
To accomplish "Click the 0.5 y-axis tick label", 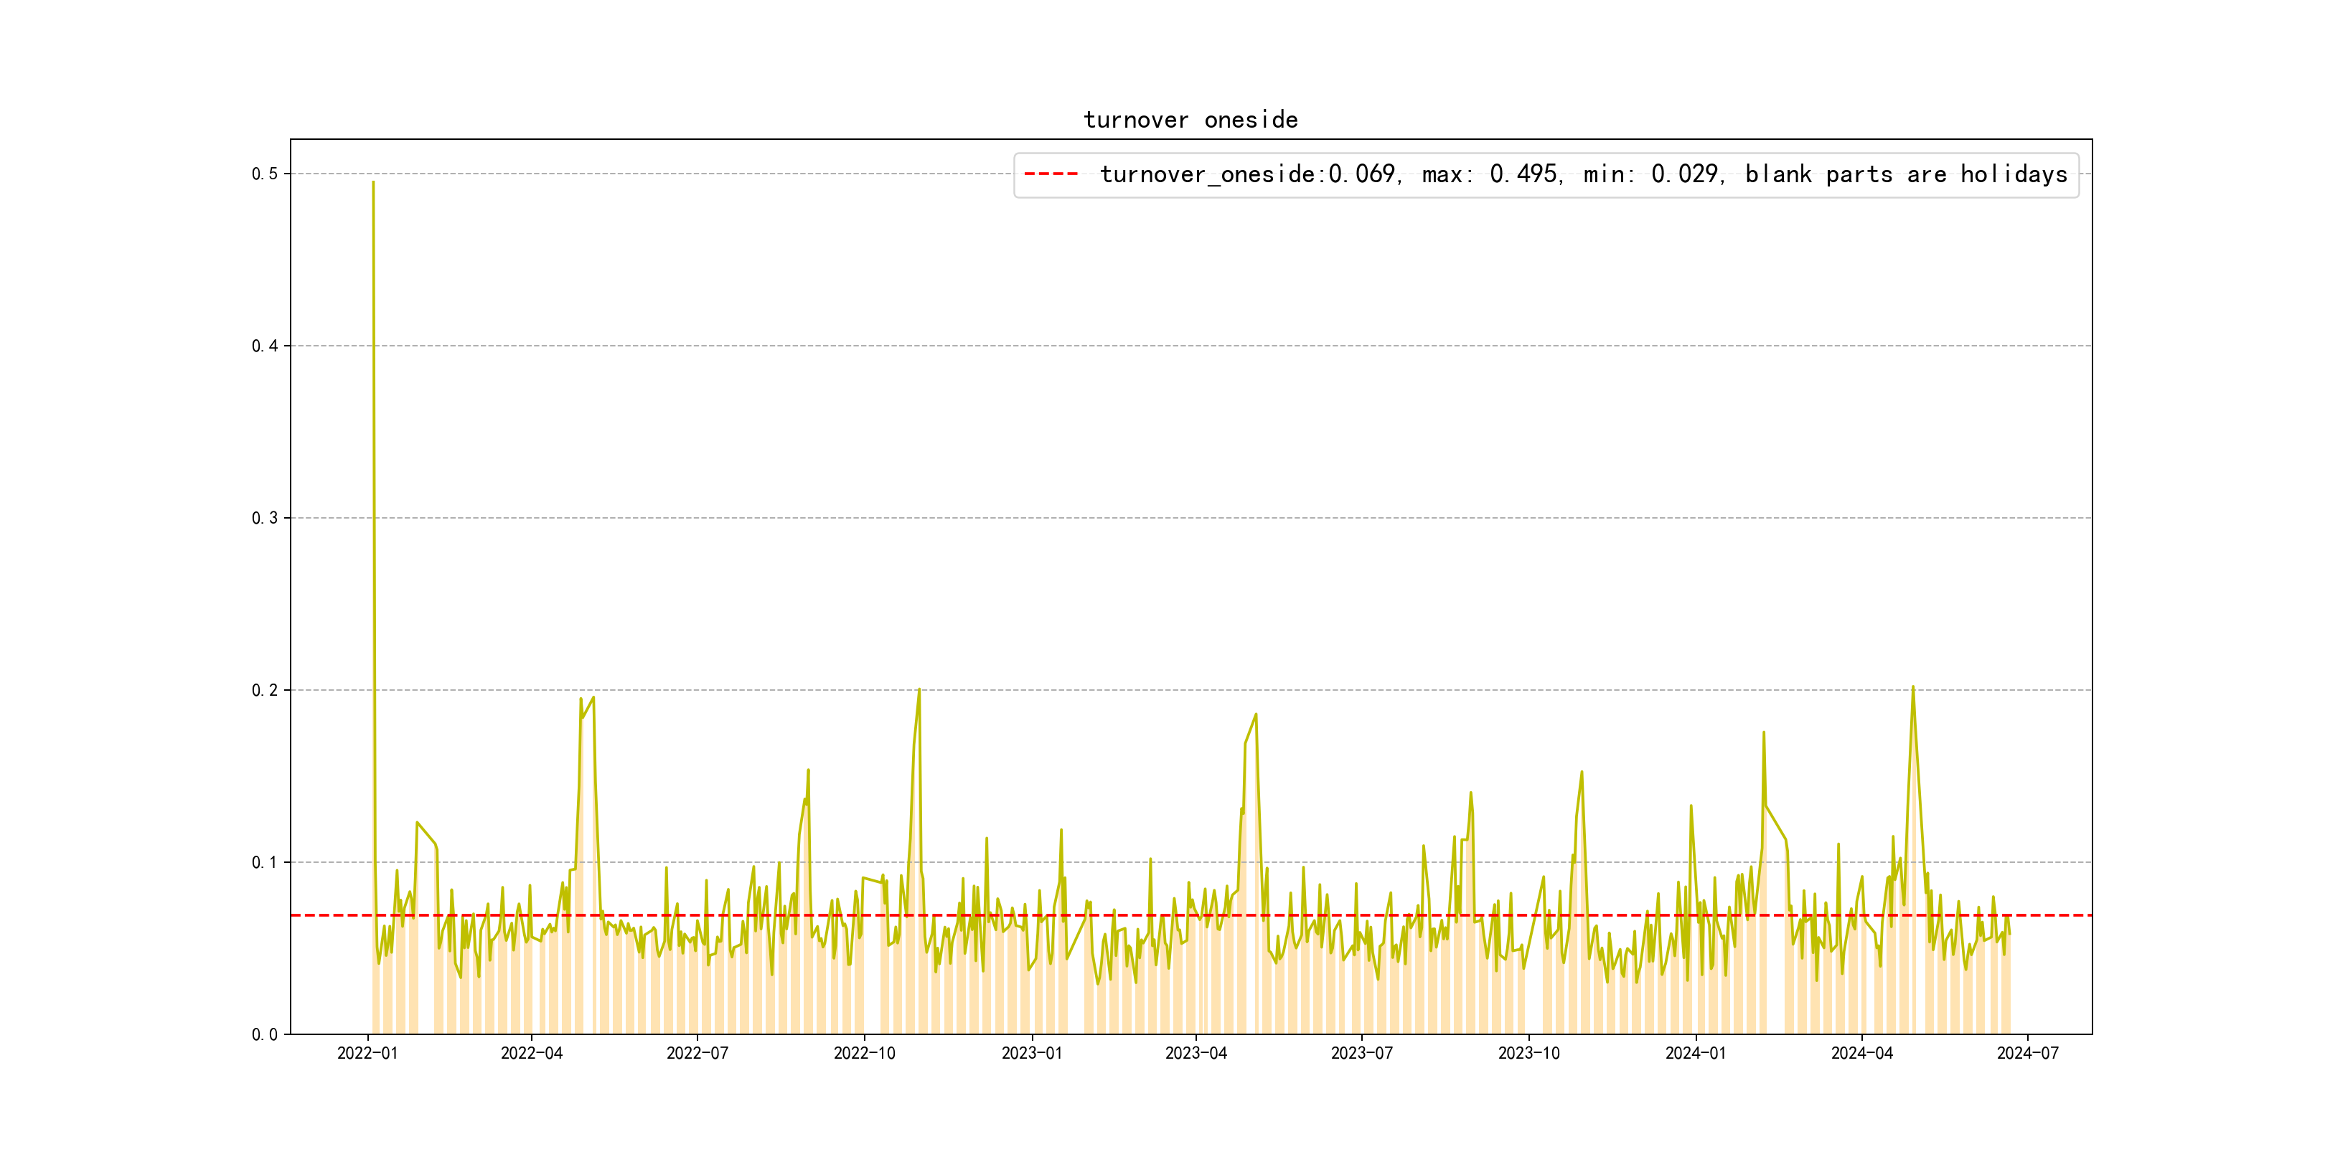I will [265, 174].
